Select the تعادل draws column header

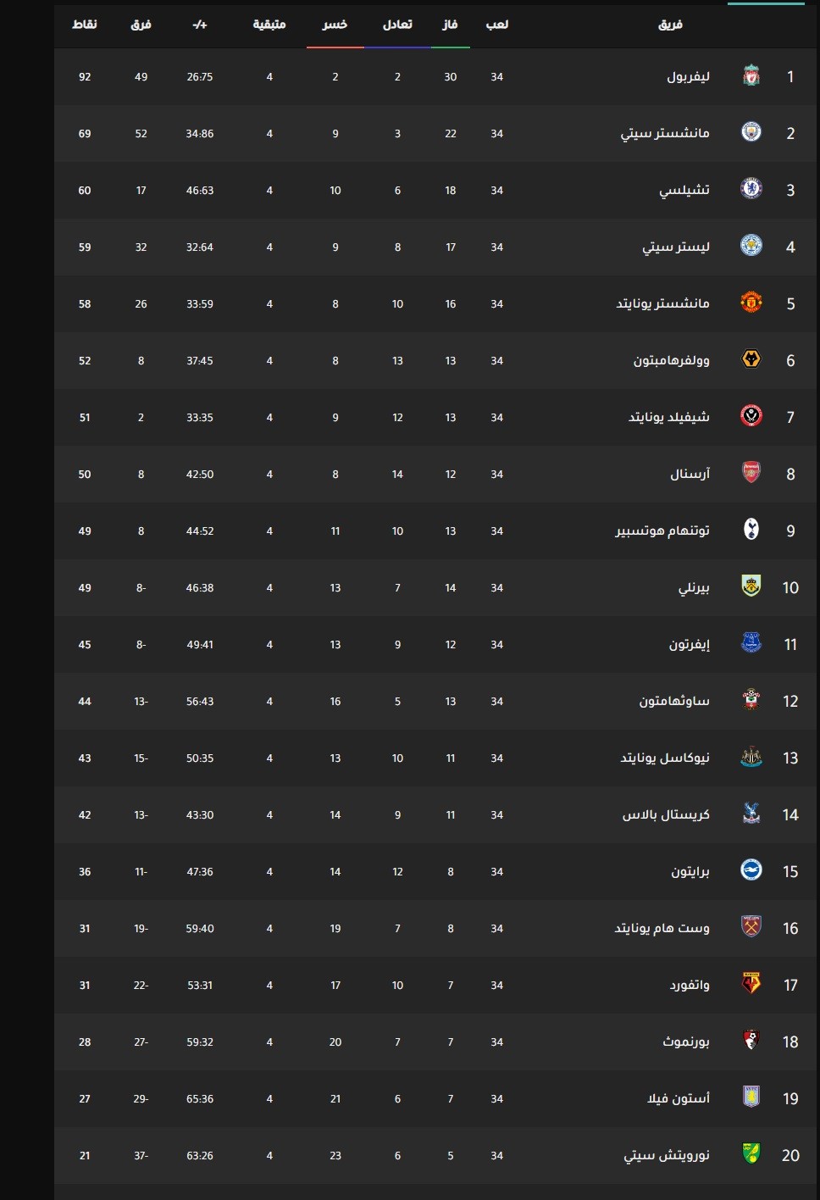click(x=397, y=25)
